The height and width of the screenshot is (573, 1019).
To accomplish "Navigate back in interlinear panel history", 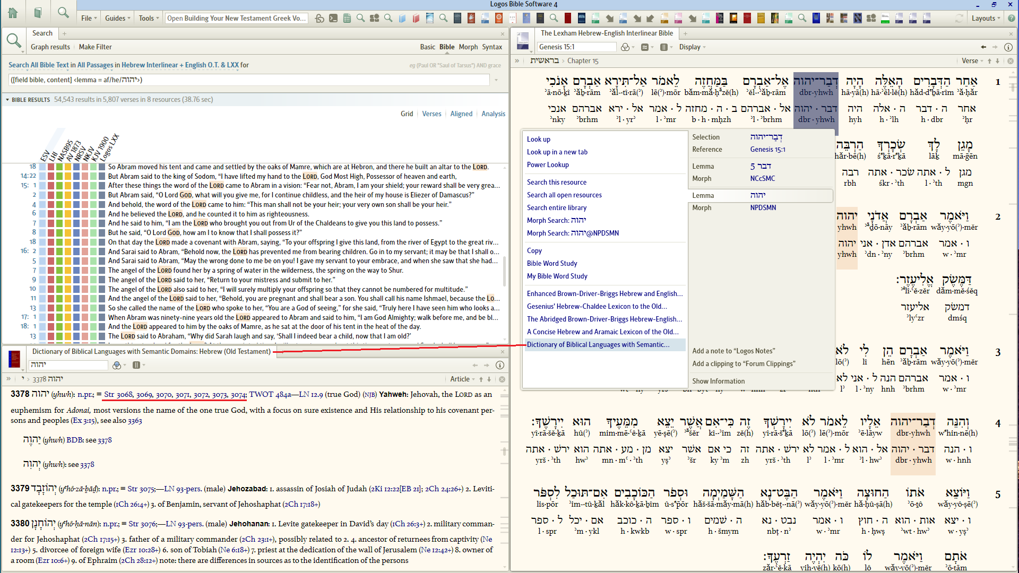I will (983, 47).
